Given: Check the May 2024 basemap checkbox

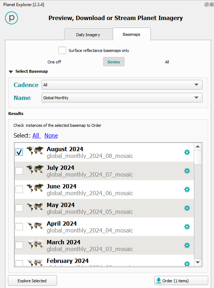Looking at the screenshot, I should click(19, 208).
